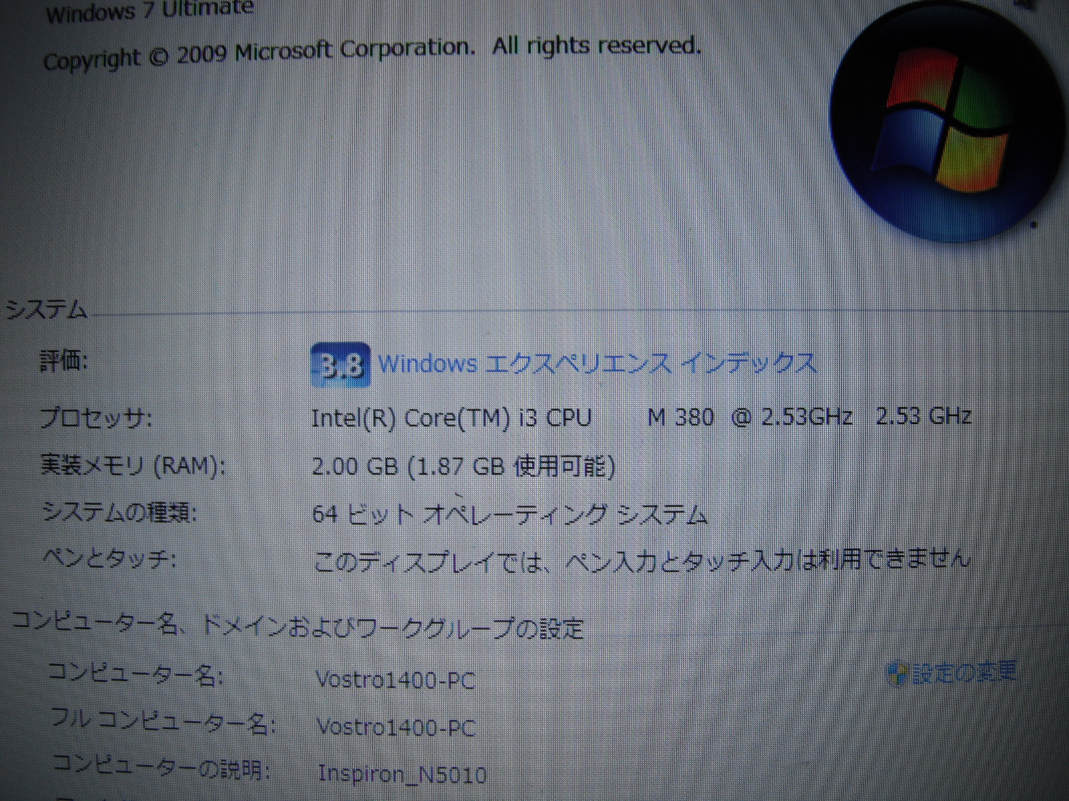Click the description value Inspiron_N5010
The height and width of the screenshot is (801, 1069).
point(402,774)
